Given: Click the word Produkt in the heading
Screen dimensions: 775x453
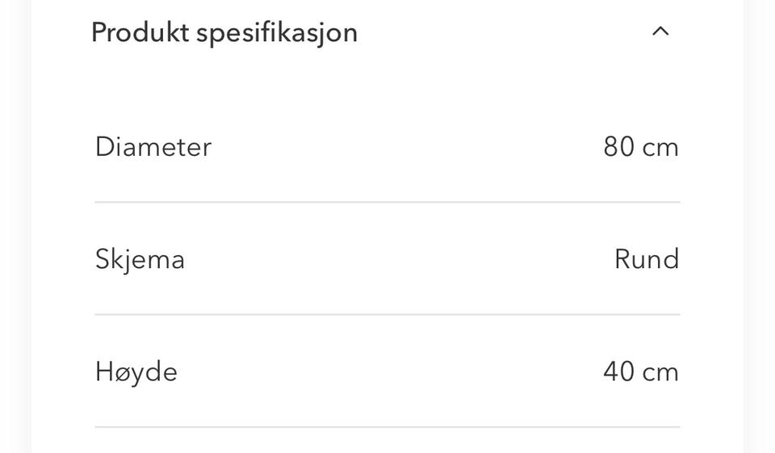Looking at the screenshot, I should click(140, 32).
